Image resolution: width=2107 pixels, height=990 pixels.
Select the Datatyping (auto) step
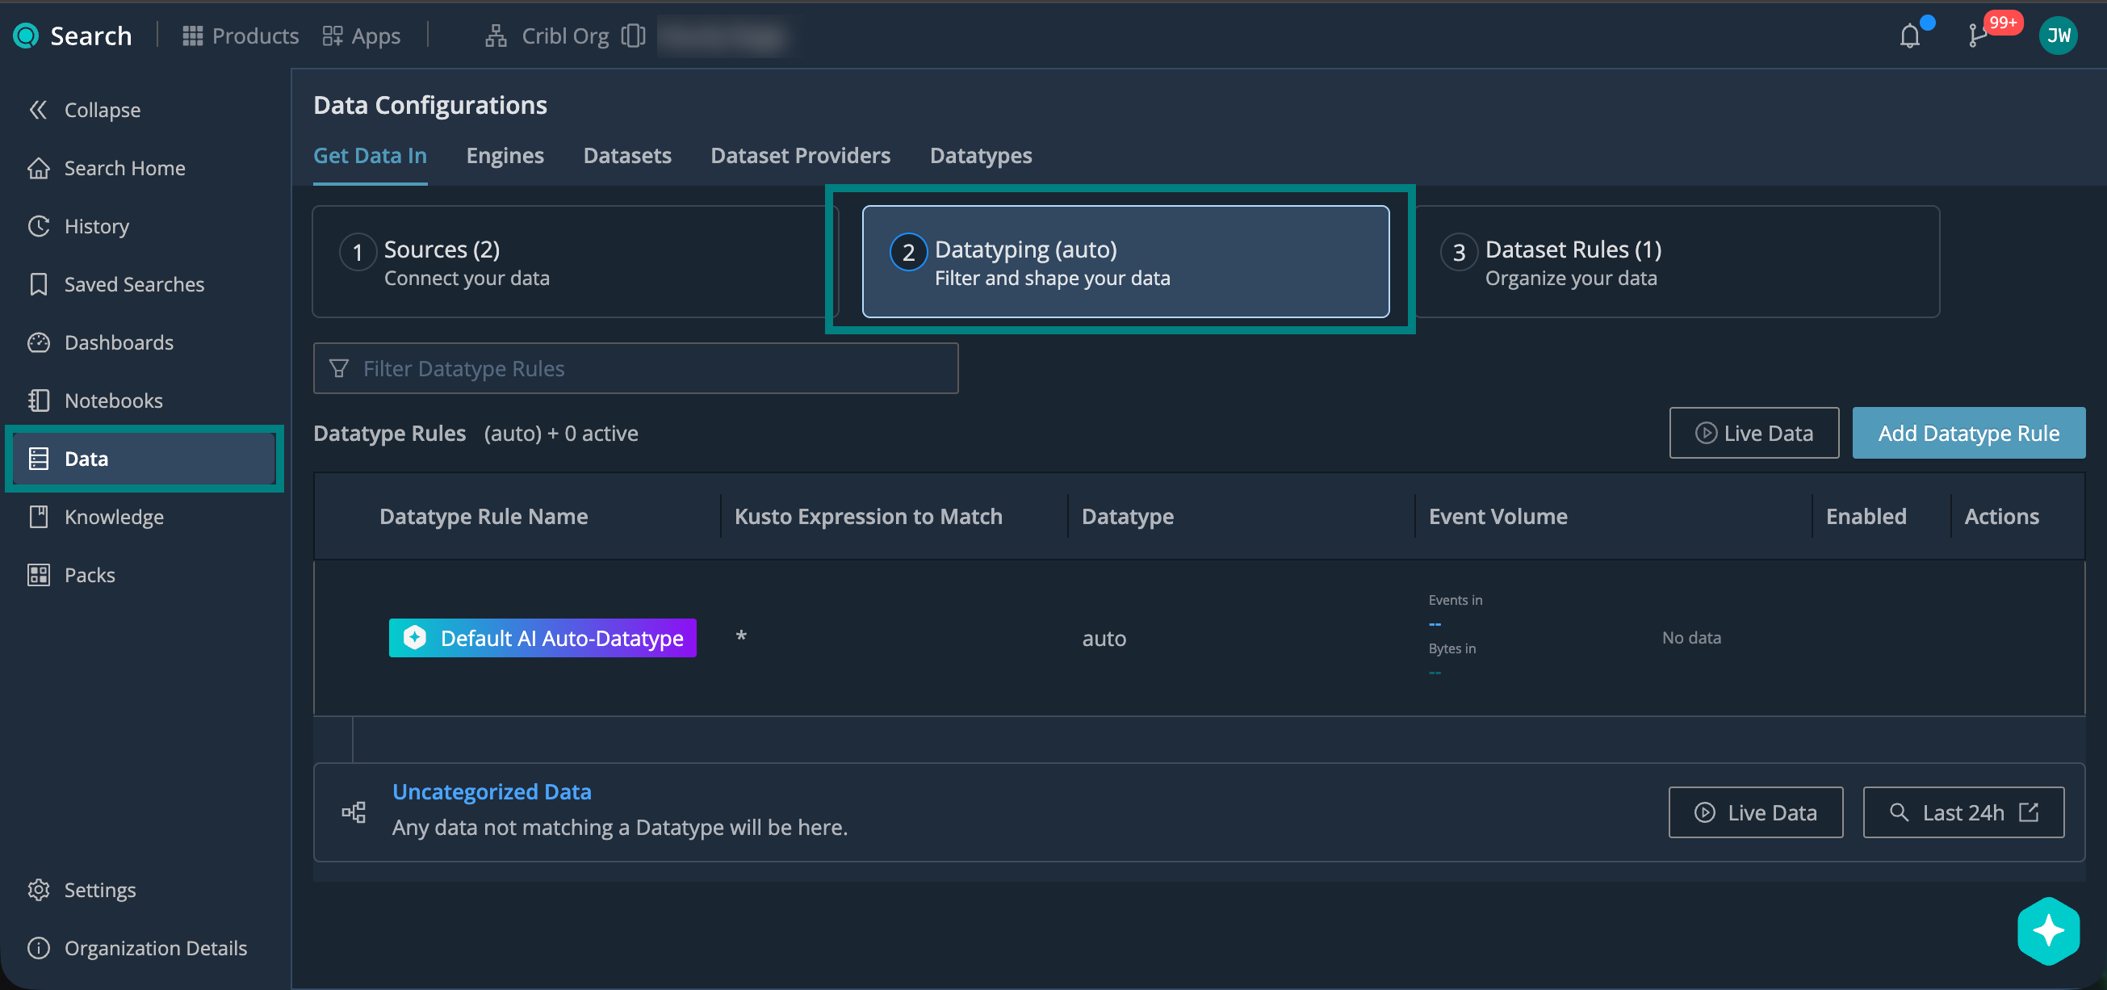1125,262
